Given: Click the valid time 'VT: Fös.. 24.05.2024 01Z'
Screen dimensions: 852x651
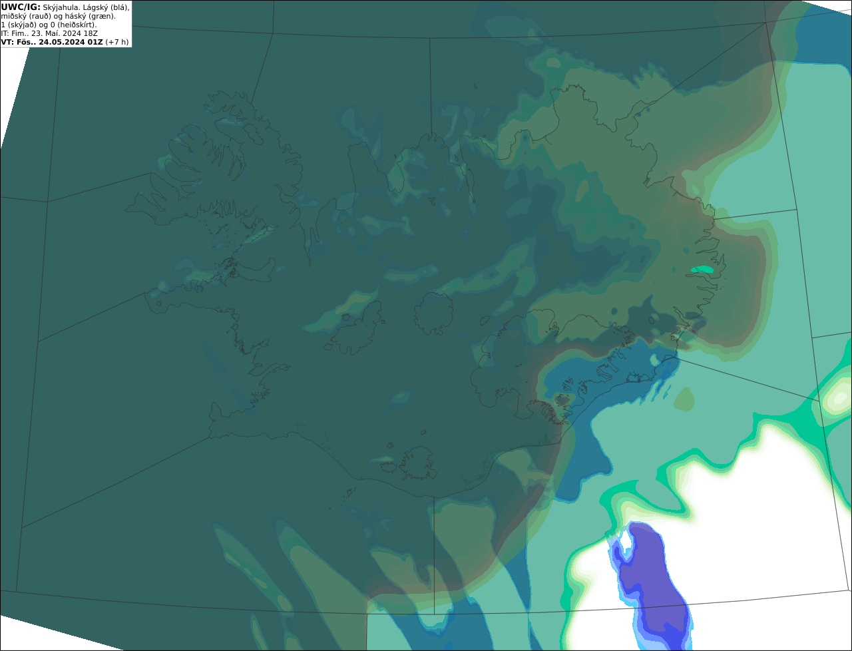Looking at the screenshot, I should (x=52, y=42).
